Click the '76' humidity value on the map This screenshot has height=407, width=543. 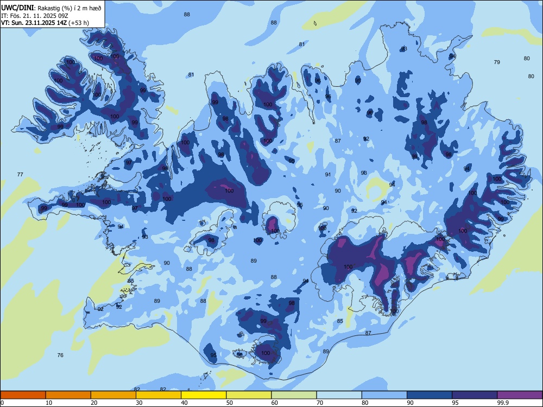click(x=60, y=355)
